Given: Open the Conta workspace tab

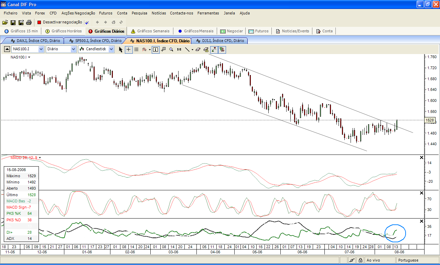Looking at the screenshot, I should pyautogui.click(x=324, y=31).
